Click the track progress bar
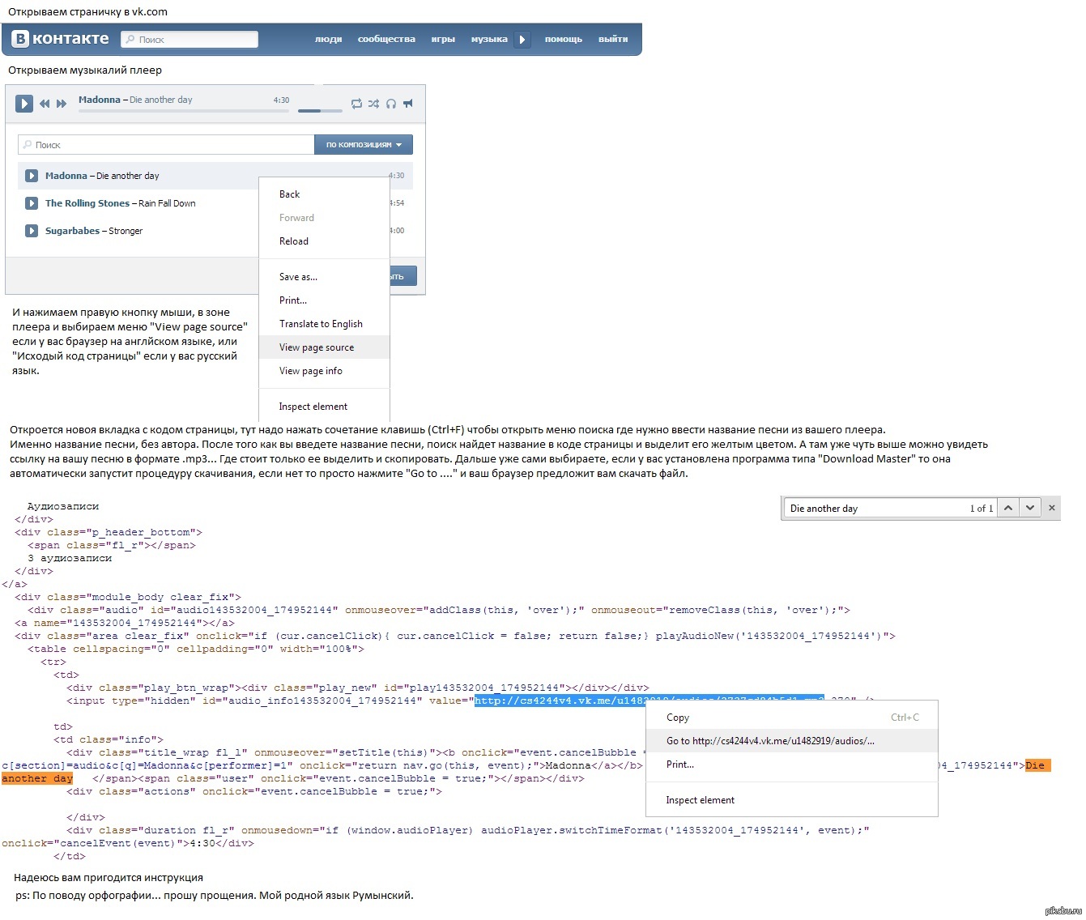 click(x=184, y=111)
